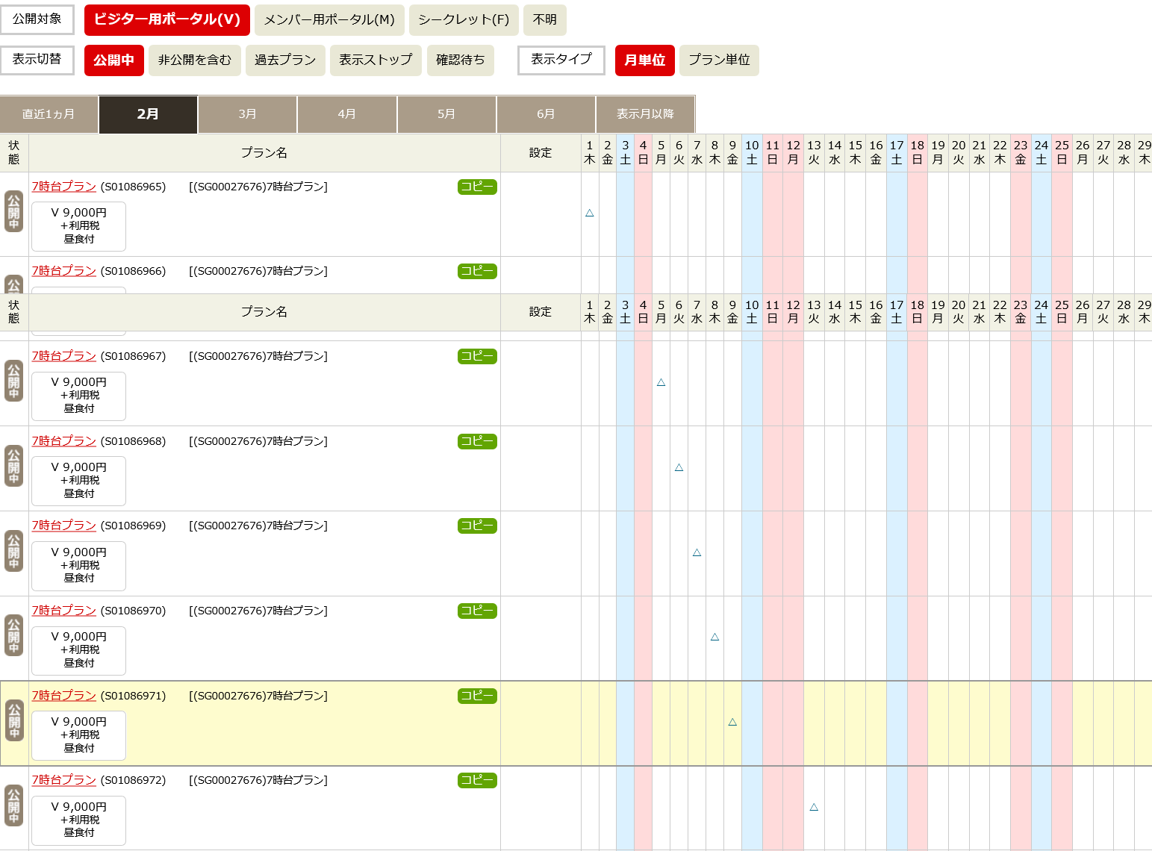This screenshot has height=851, width=1152.
Task: Open the 3月 tab
Action: [247, 114]
